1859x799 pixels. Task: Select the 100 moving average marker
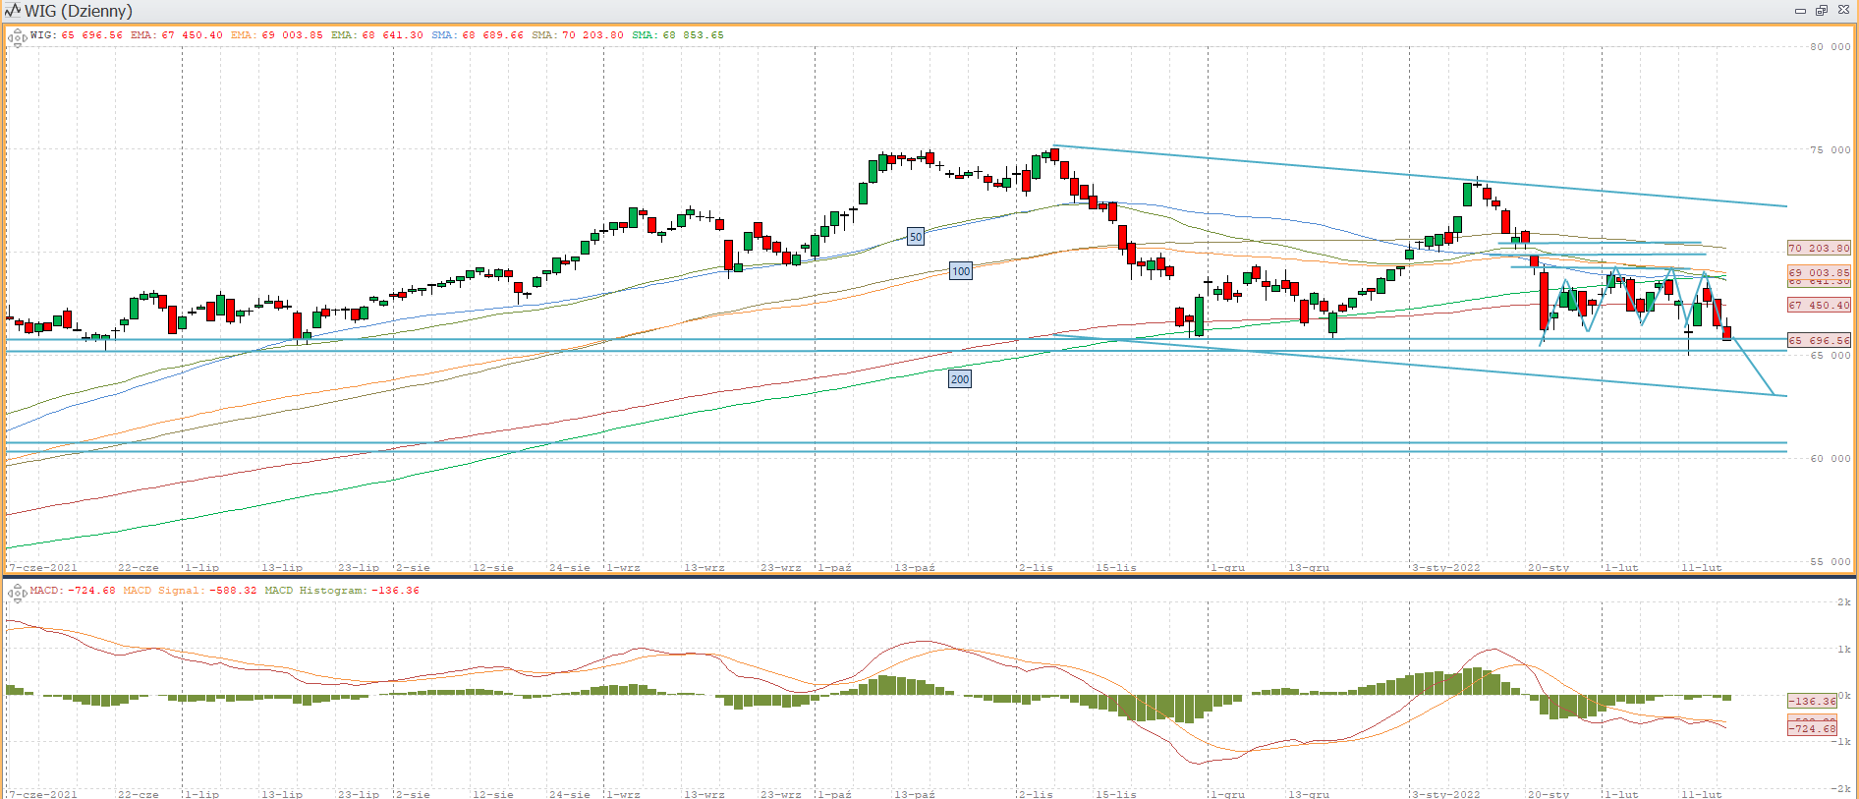pos(960,271)
